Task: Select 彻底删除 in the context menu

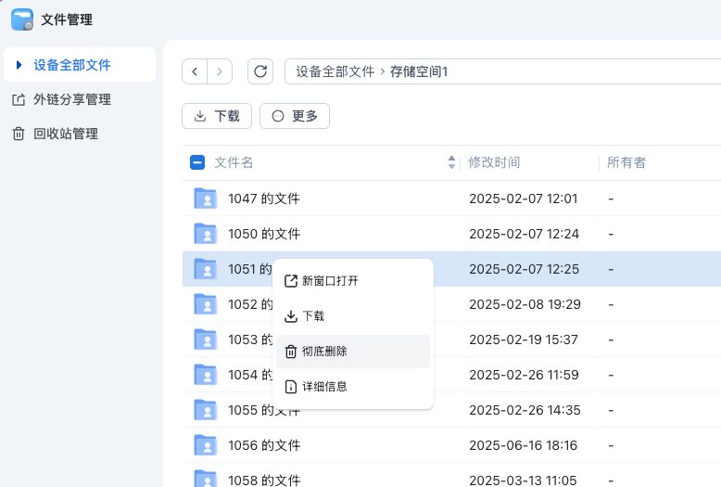Action: (324, 352)
